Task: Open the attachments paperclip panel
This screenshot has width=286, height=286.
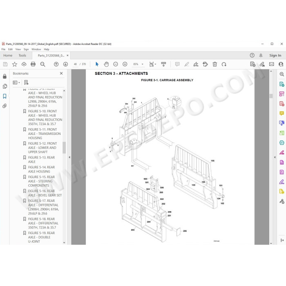Action: [x=5, y=106]
